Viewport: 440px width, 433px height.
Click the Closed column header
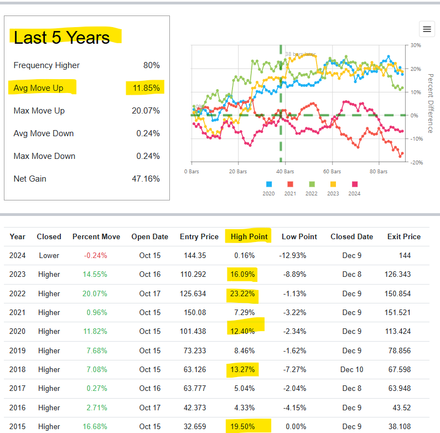(49, 236)
